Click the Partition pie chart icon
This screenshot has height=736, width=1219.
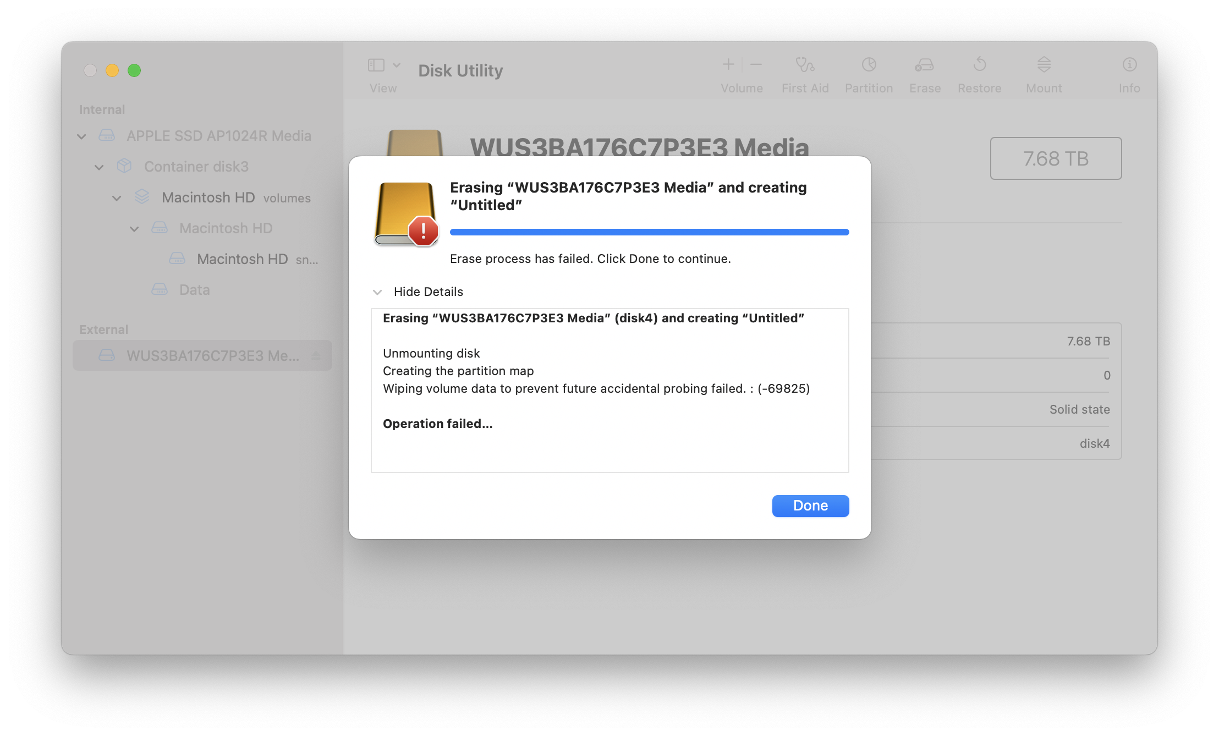pos(869,65)
